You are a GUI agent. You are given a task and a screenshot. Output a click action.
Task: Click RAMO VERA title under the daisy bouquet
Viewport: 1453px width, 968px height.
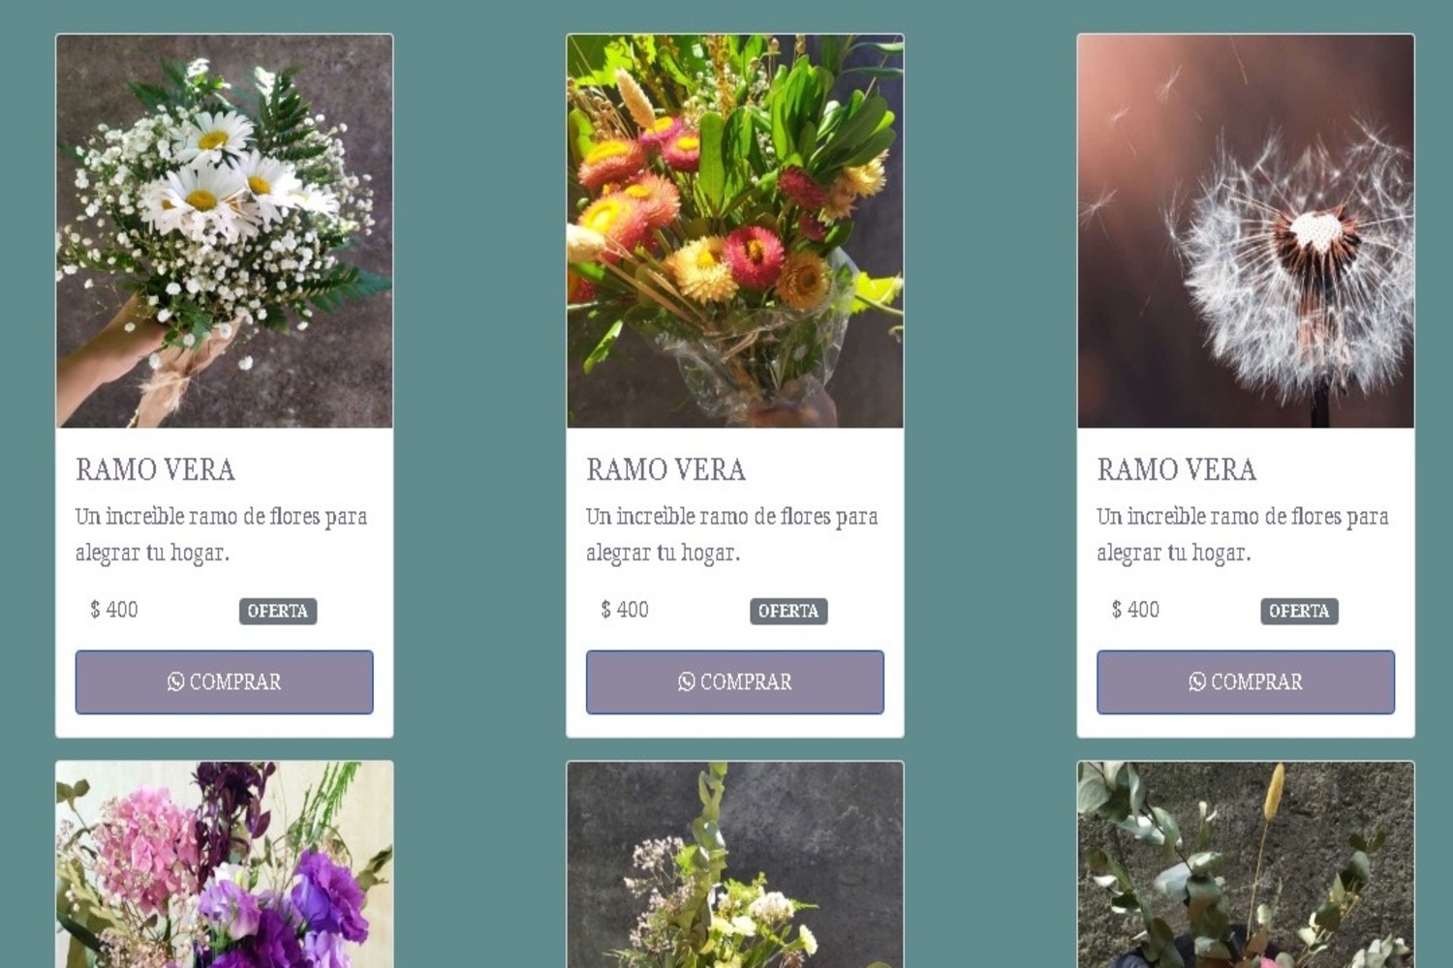[x=155, y=470]
